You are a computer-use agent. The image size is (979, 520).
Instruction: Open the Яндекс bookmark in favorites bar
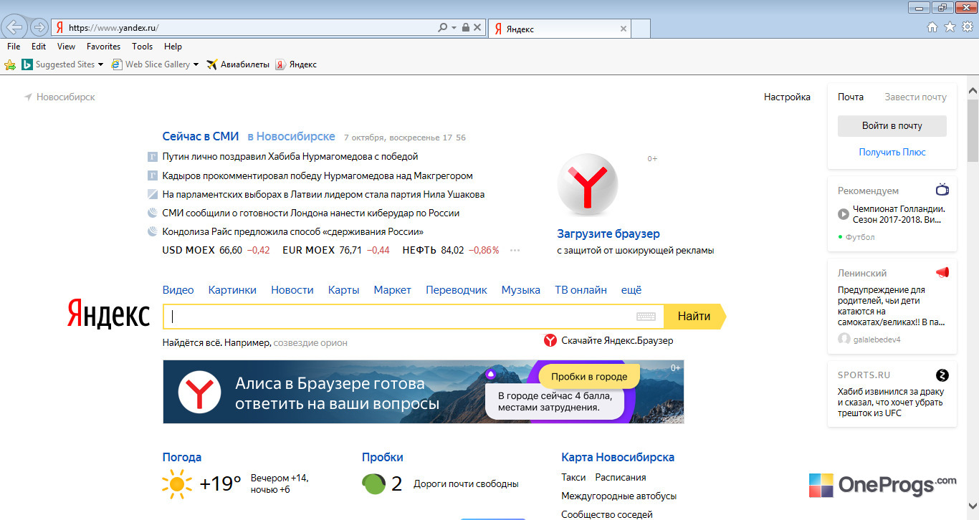296,64
